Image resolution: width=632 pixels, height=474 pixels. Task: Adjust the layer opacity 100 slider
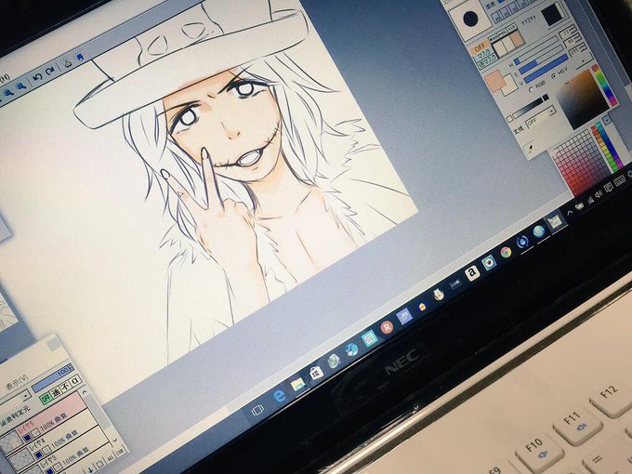click(53, 377)
